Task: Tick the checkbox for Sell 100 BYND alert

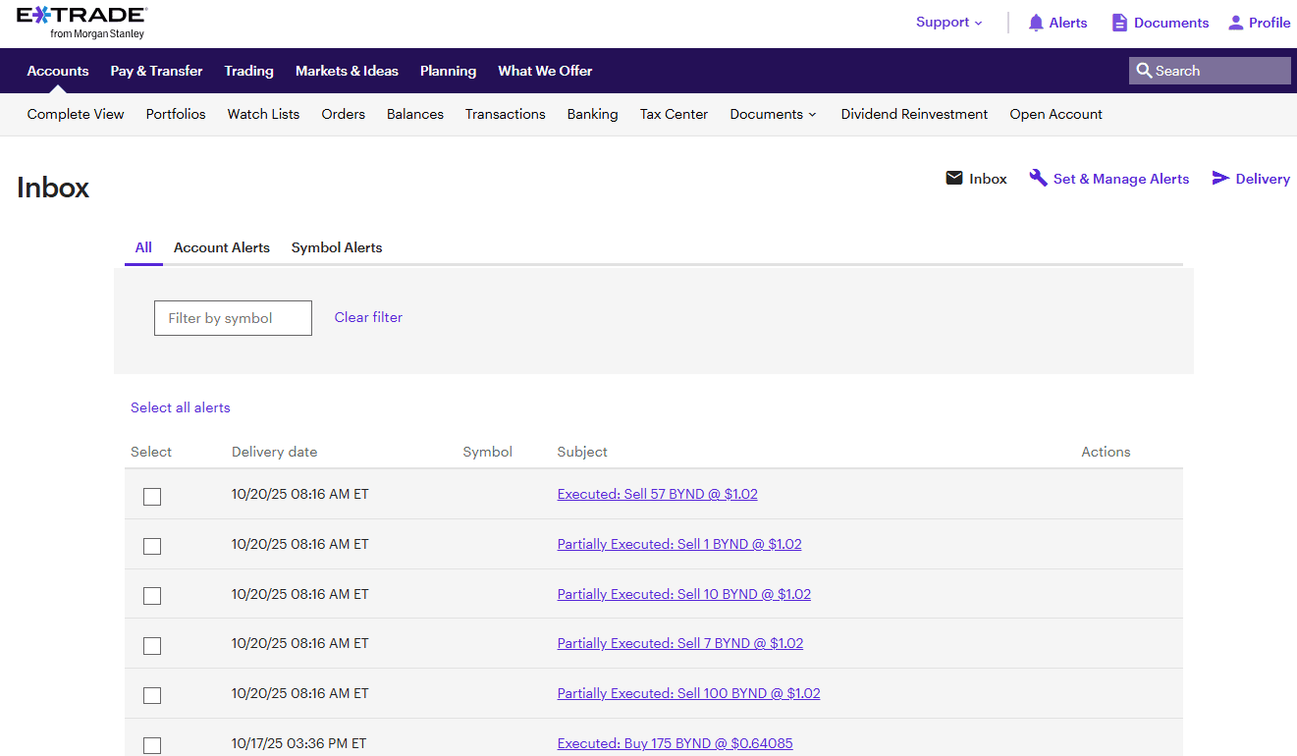Action: [x=152, y=695]
